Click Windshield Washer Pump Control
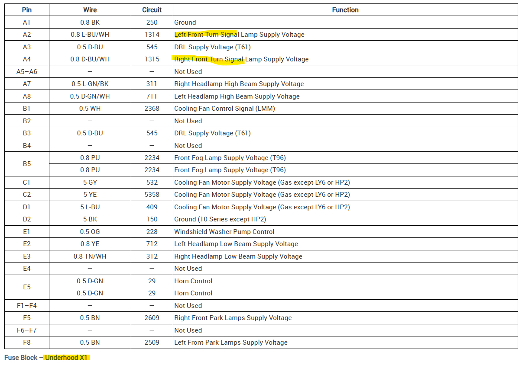519x365 pixels. [x=224, y=232]
